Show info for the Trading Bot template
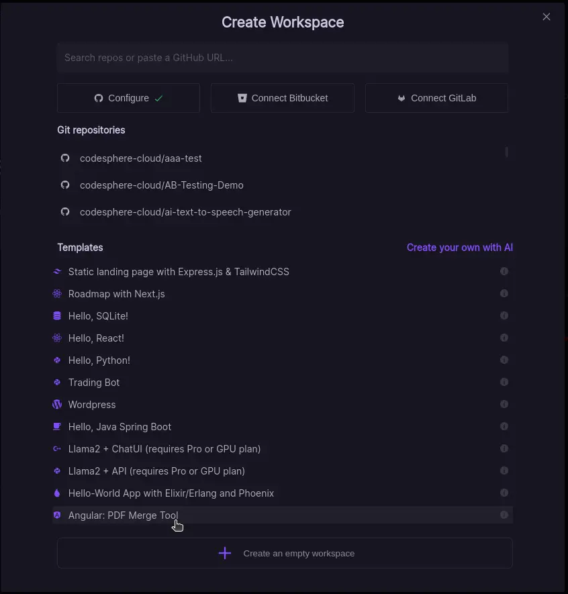 (x=504, y=382)
